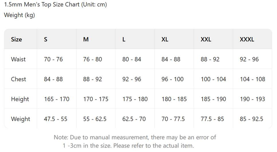Click height value 190 - 193
This screenshot has height=152, width=277.
[252, 99]
